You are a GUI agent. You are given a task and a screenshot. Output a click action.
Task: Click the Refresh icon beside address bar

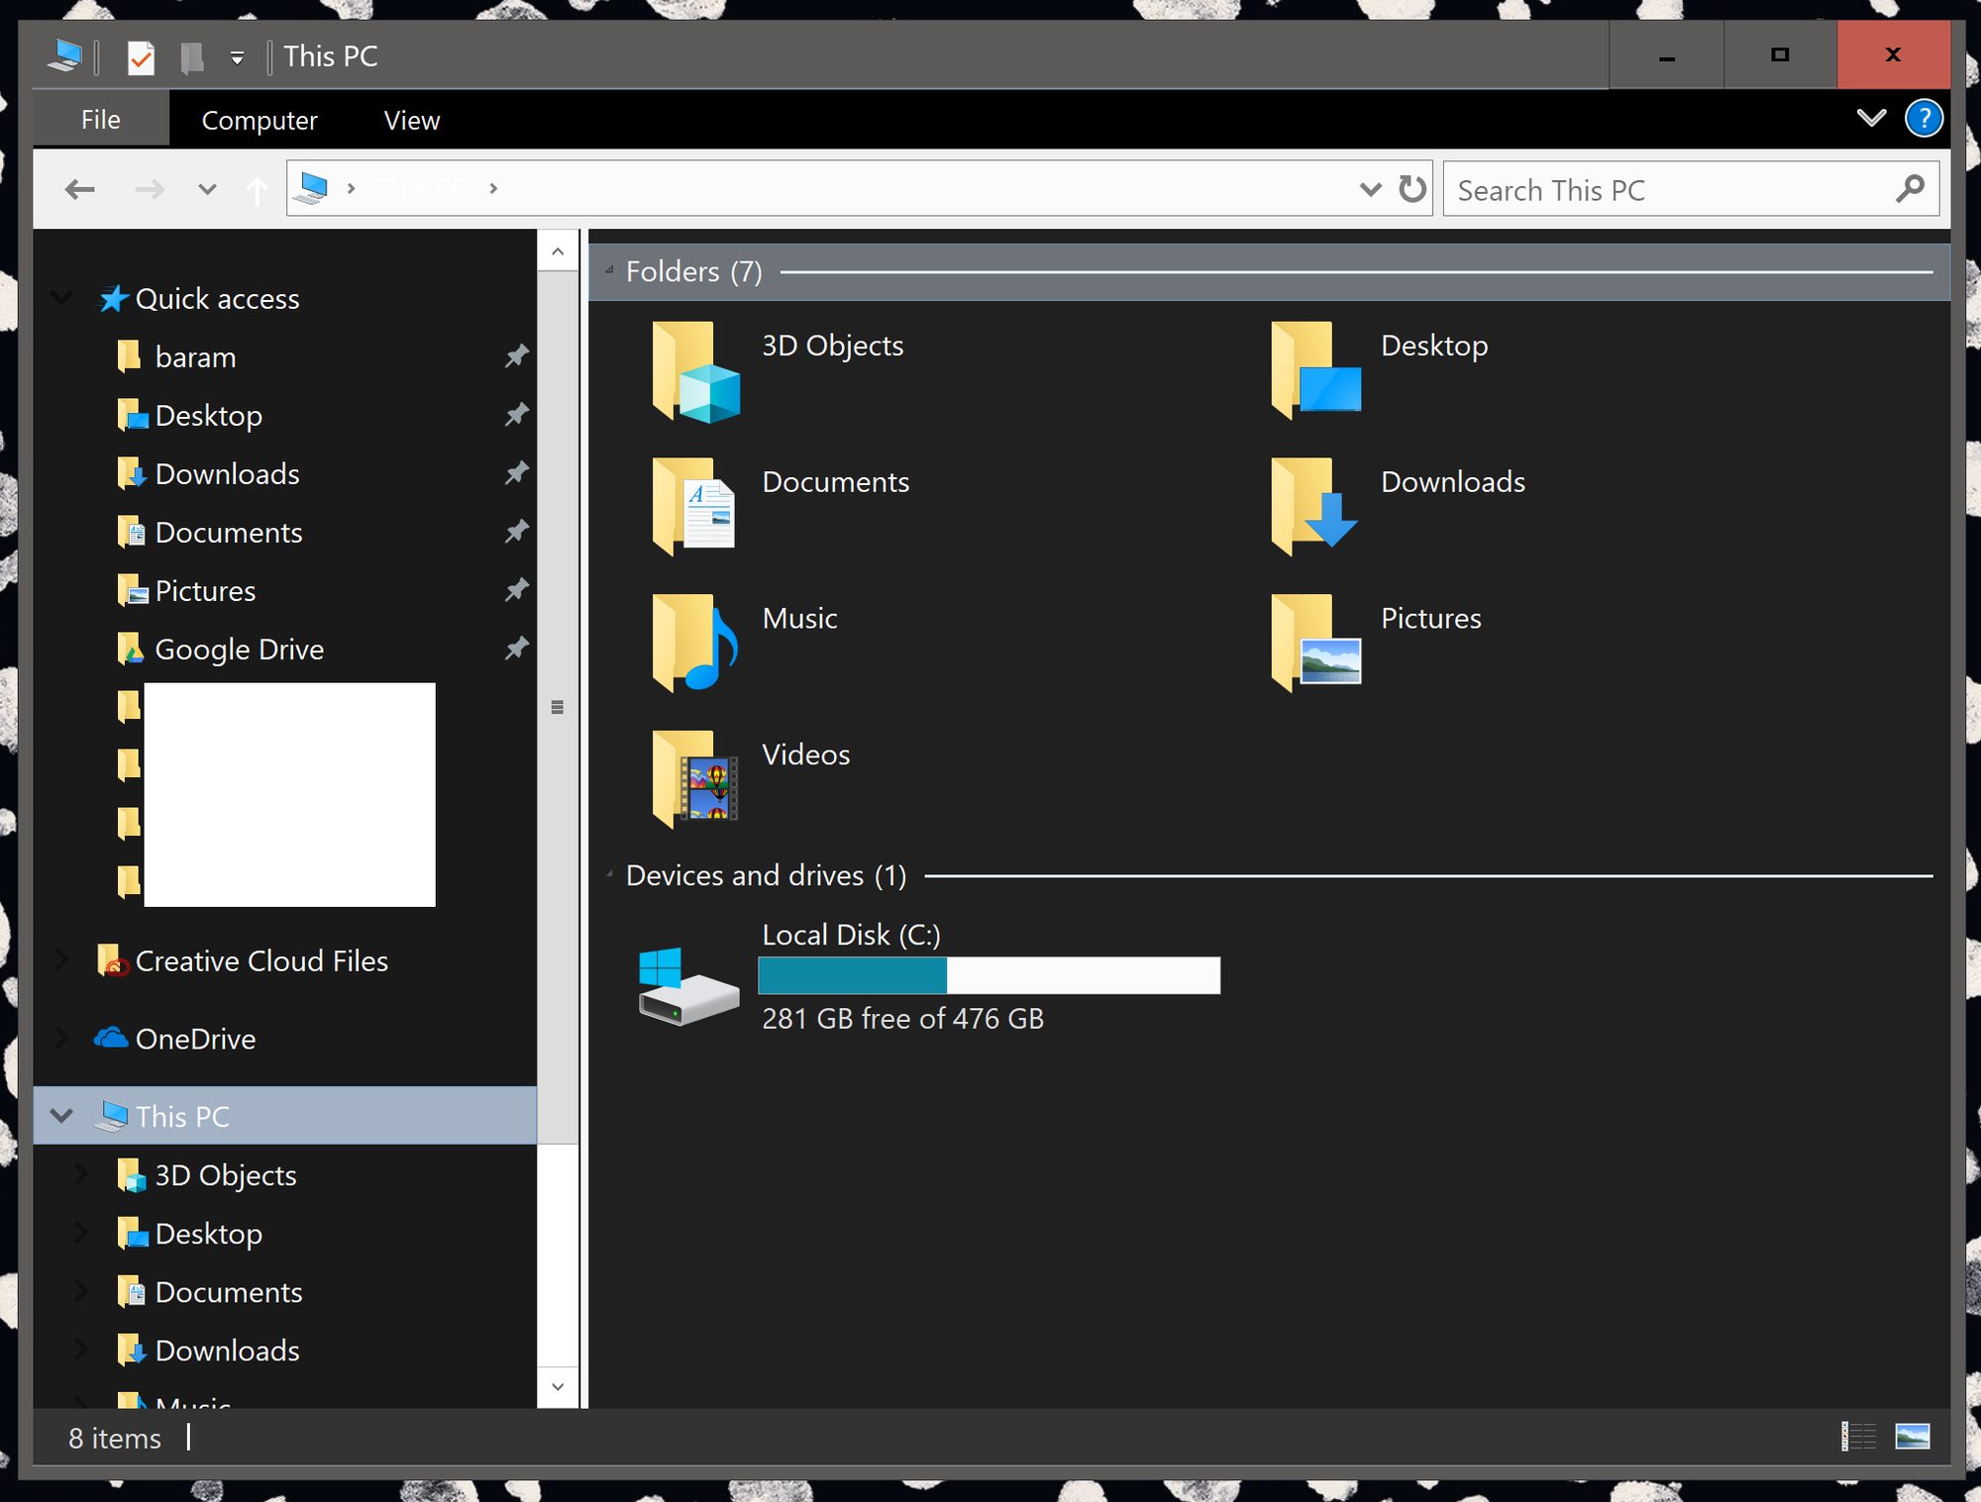(x=1412, y=188)
